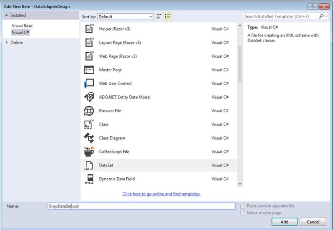The height and width of the screenshot is (230, 333).
Task: Choose the Master Page icon
Action: [89, 70]
